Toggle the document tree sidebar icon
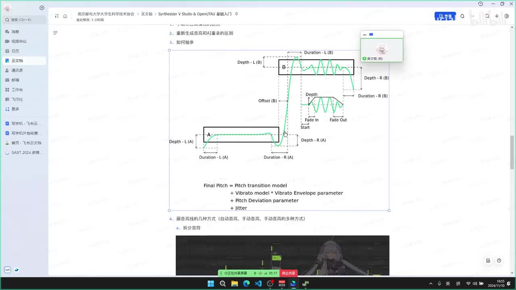 [x=57, y=16]
